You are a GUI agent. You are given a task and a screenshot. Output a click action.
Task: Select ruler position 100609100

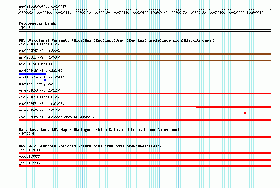point(43,13)
